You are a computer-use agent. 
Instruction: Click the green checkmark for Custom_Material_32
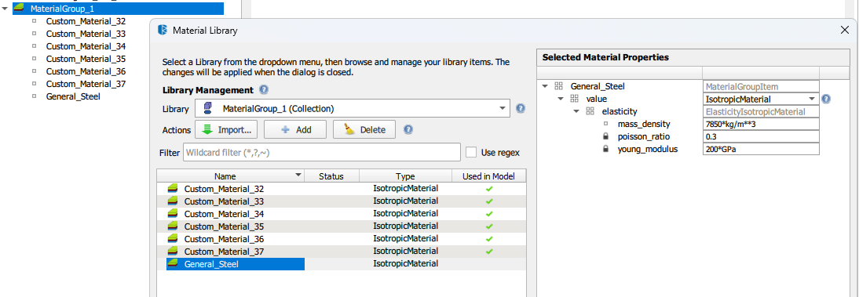pos(489,189)
